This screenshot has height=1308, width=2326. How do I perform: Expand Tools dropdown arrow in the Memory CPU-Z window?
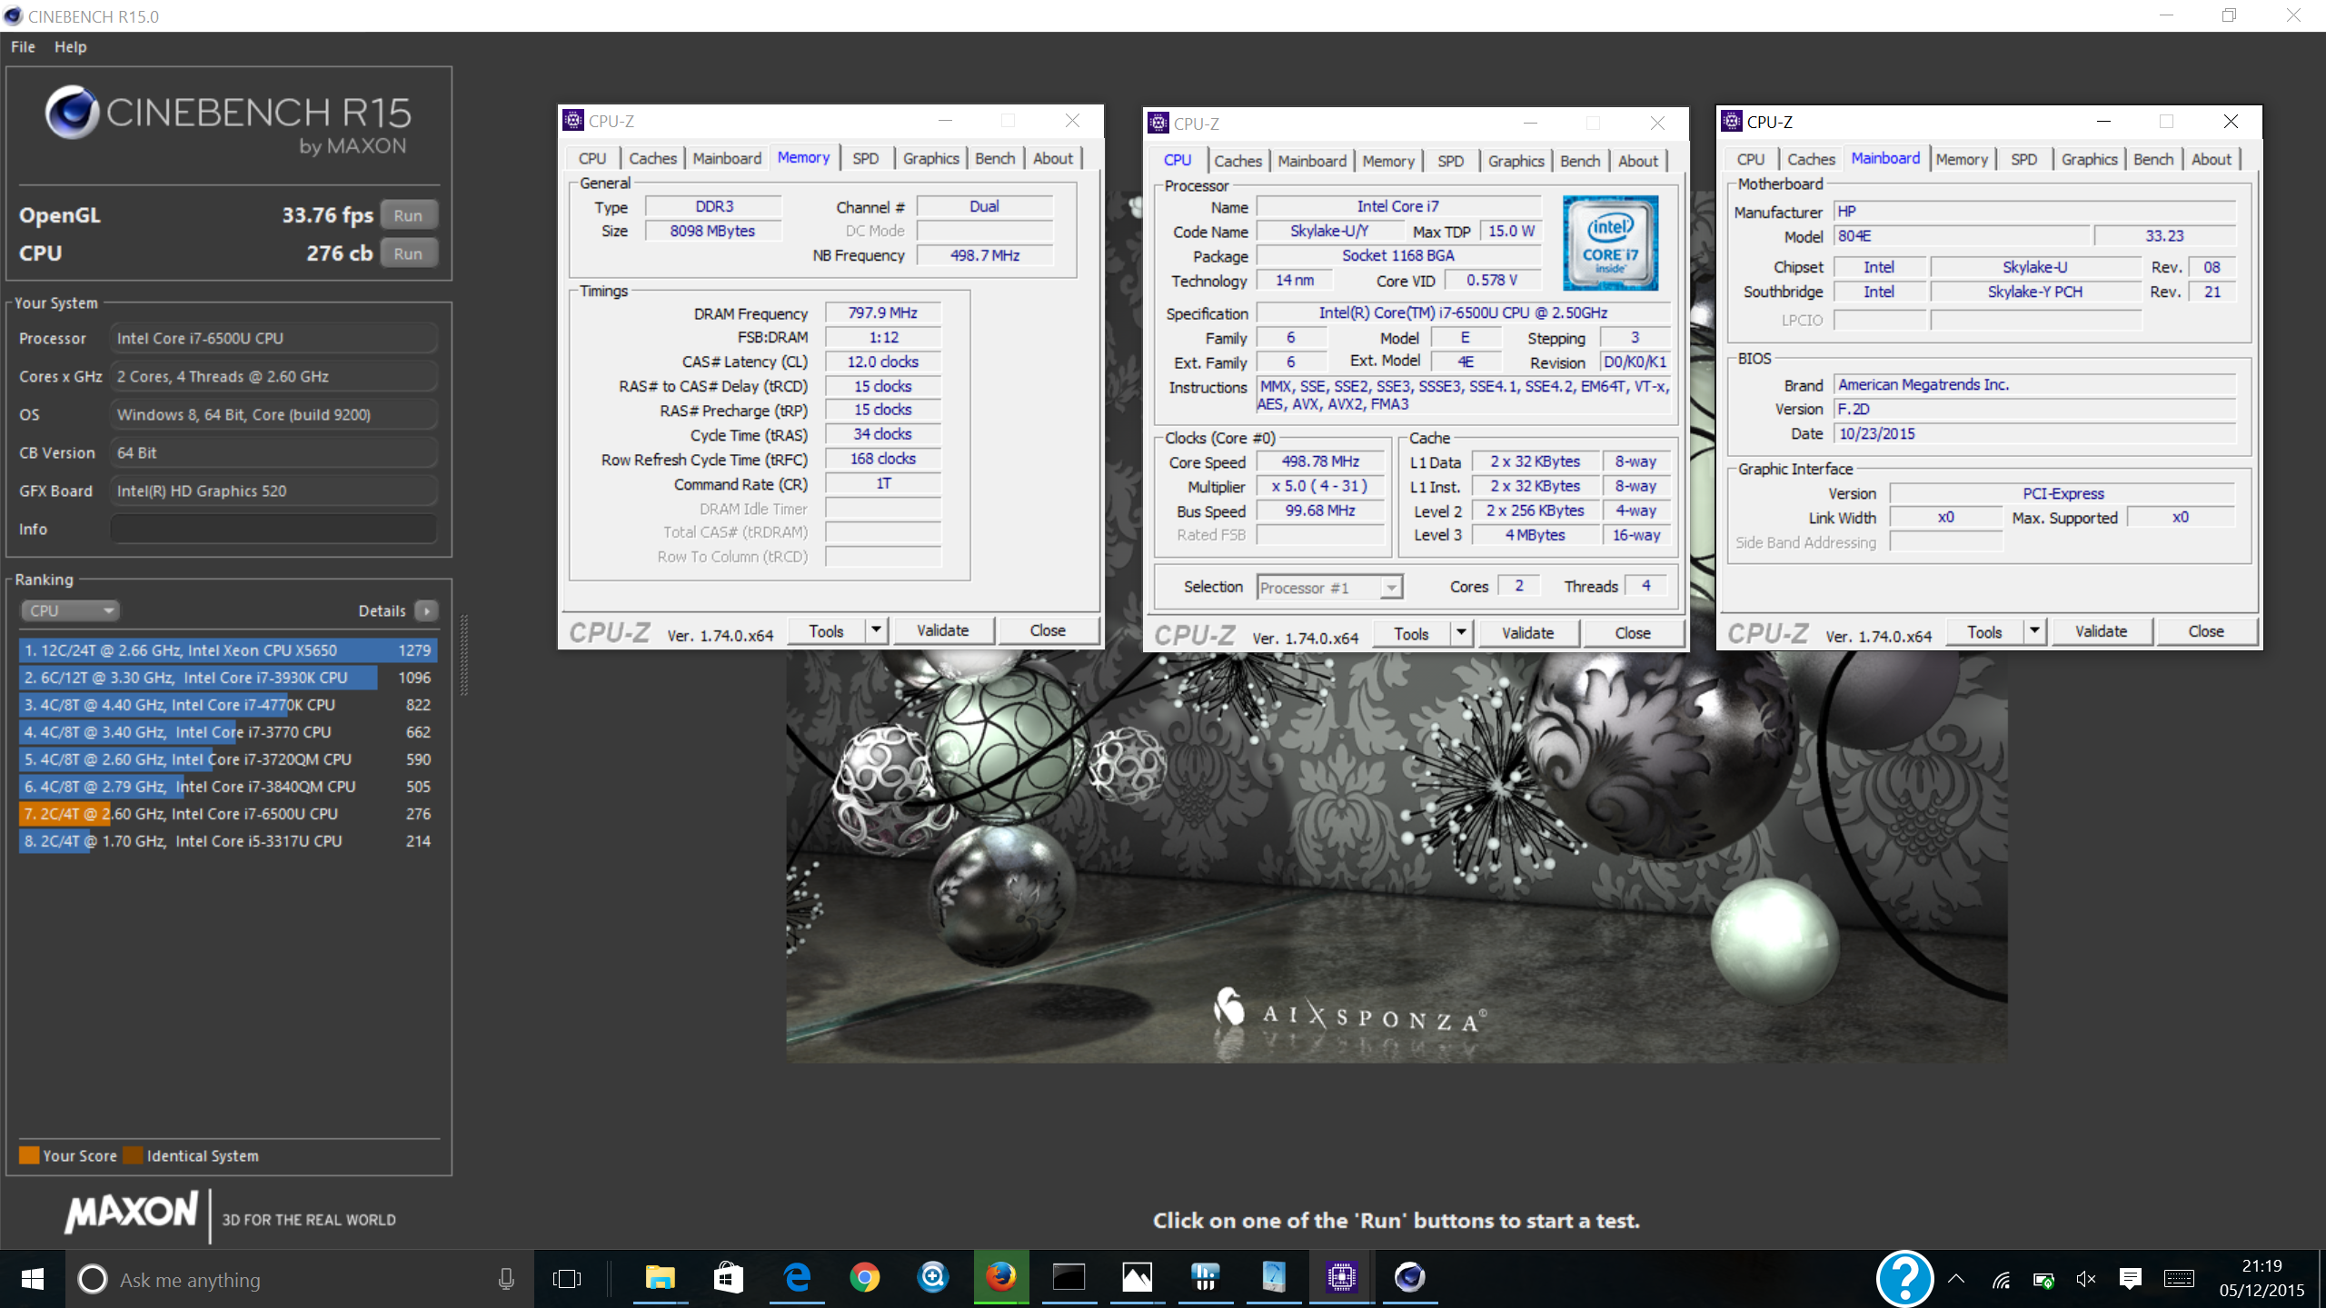(876, 630)
